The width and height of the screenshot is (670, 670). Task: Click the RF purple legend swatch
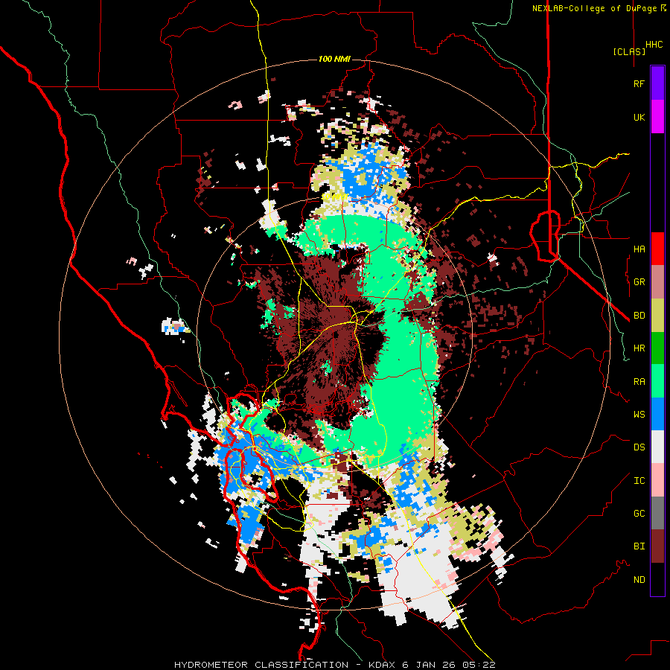657,83
